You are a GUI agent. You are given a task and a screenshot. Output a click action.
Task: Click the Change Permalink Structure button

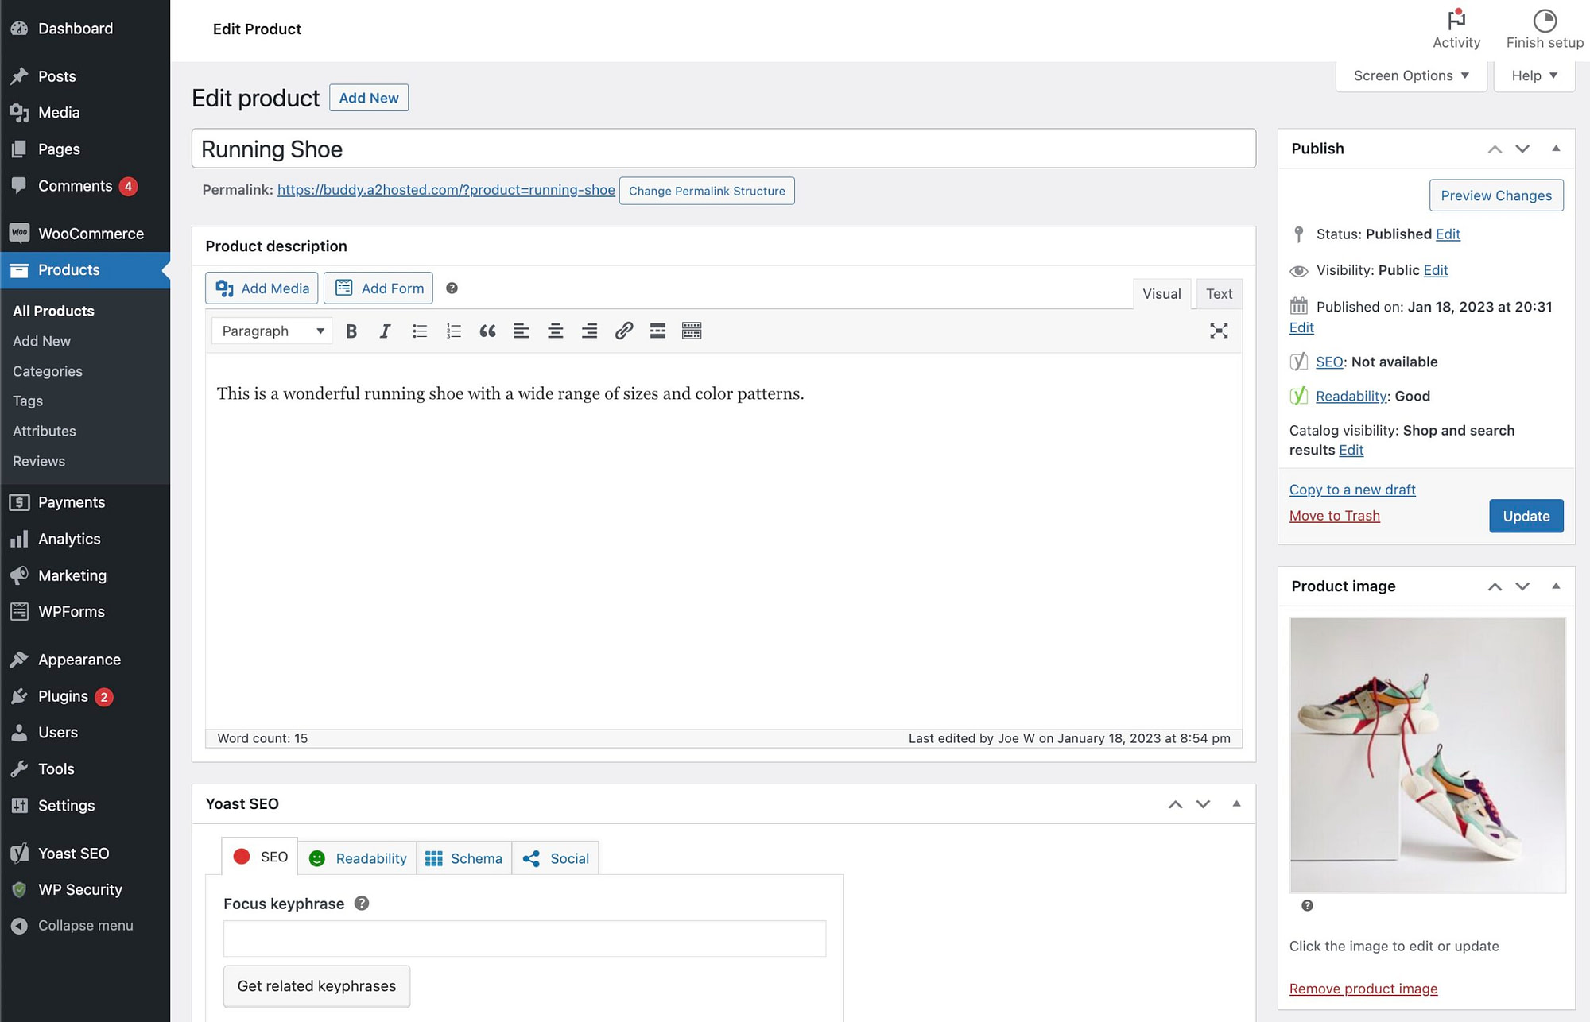coord(707,190)
